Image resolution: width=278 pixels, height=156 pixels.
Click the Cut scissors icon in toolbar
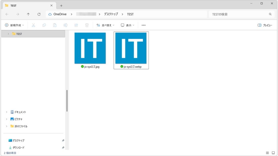33,25
